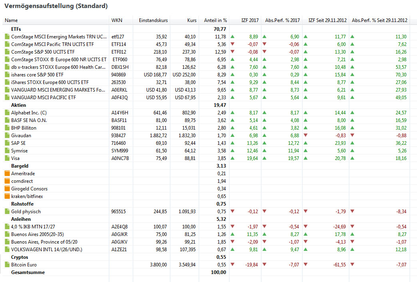Click WKN cell DBX1SH

(x=120, y=67)
